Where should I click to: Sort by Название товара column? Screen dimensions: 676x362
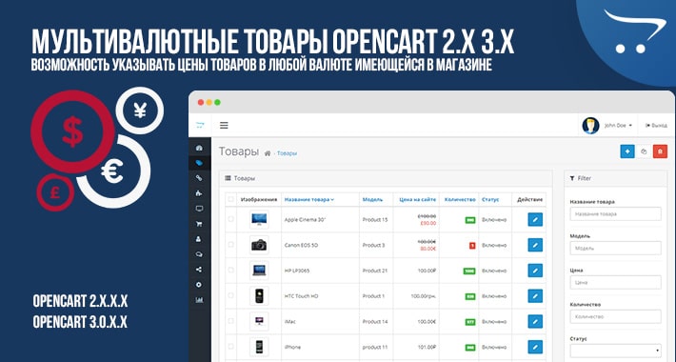click(x=309, y=200)
